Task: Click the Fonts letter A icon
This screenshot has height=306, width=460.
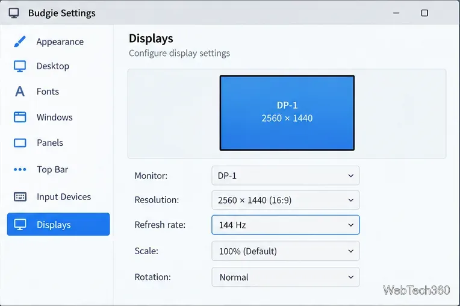Action: [x=20, y=92]
